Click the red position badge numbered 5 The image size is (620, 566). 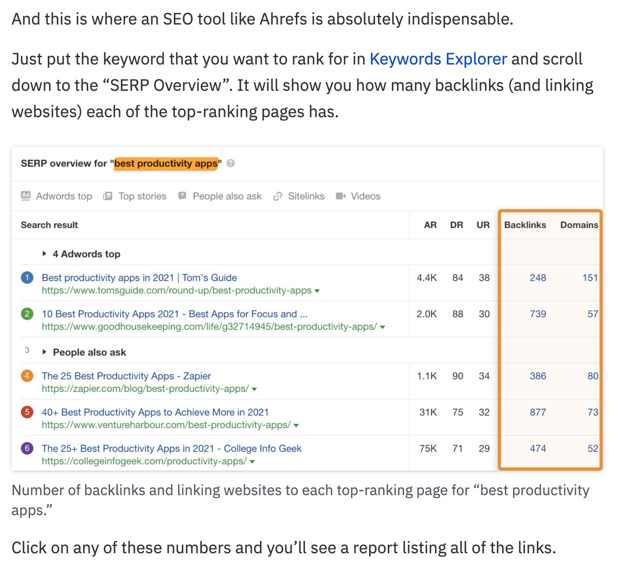27,412
